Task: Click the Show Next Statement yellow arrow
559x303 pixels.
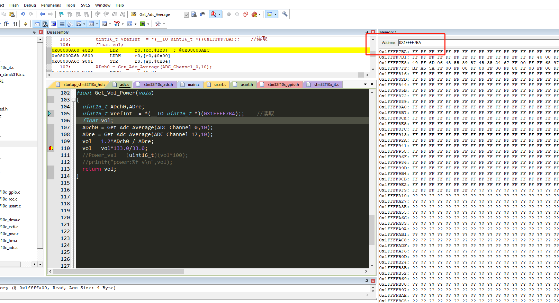Action: 26,24
